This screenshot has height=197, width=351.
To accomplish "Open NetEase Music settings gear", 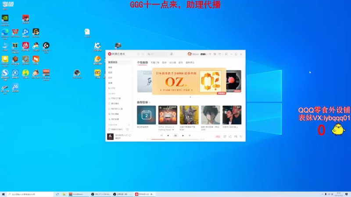I will (x=215, y=54).
